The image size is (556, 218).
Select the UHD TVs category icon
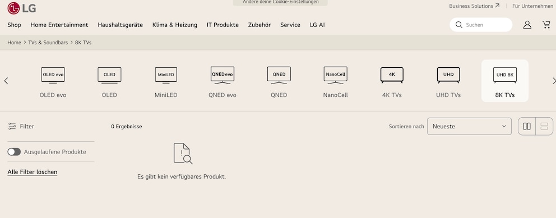[x=448, y=75]
